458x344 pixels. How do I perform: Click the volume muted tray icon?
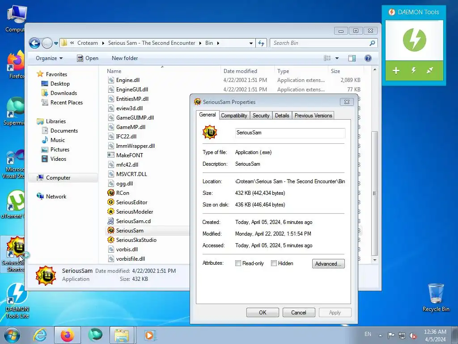[x=413, y=335]
